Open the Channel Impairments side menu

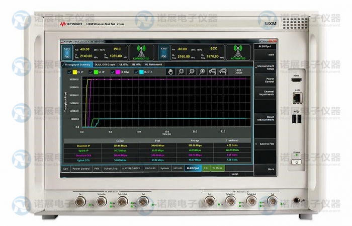(x=266, y=93)
